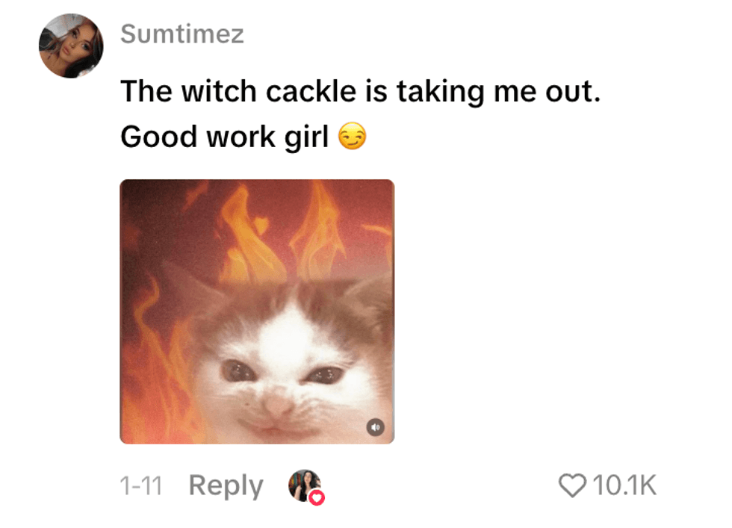The height and width of the screenshot is (528, 732).
Task: Click the cat's left eye in the GIF
Action: (x=238, y=371)
